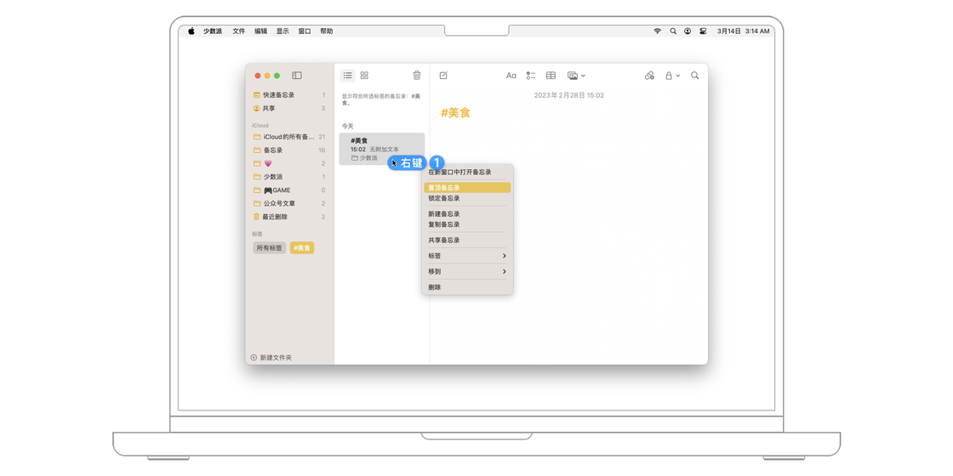Open the Quick Notes folder (快速备忘录)
This screenshot has width=953, height=476.
coord(289,94)
